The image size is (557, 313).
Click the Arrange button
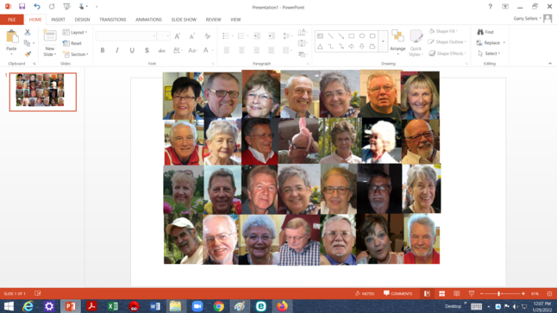click(x=397, y=43)
